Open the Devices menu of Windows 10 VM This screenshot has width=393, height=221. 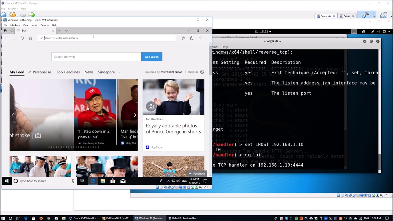(x=45, y=25)
